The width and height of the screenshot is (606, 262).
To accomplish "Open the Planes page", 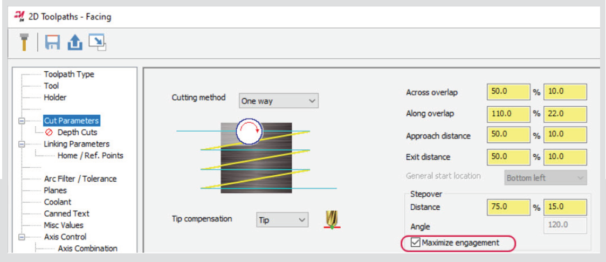I will [56, 190].
